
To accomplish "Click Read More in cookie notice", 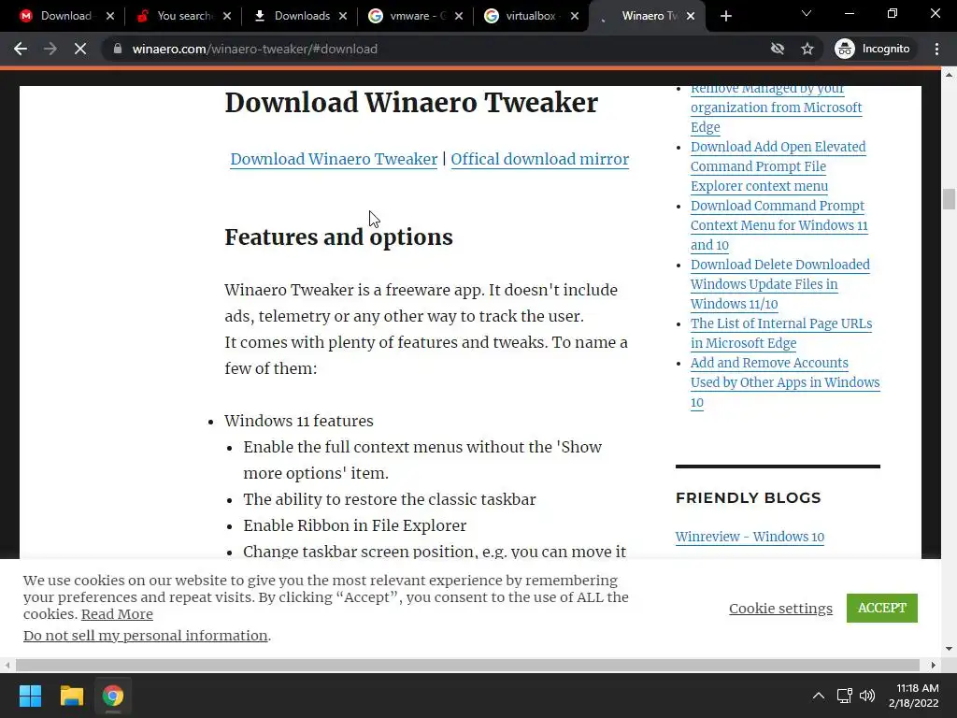I will click(x=117, y=614).
